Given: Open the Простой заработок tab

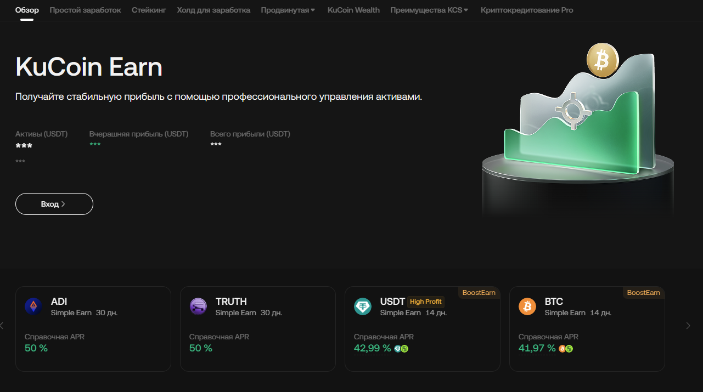Looking at the screenshot, I should [x=85, y=10].
